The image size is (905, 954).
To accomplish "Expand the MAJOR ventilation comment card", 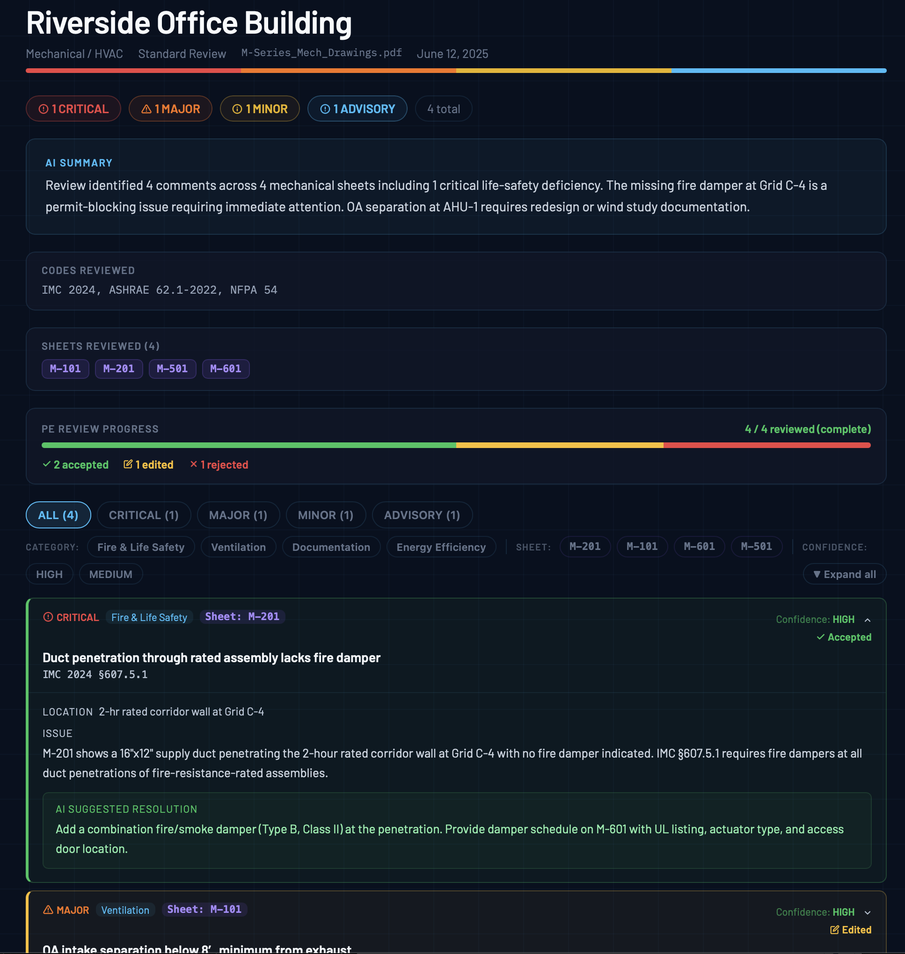I will (x=868, y=912).
